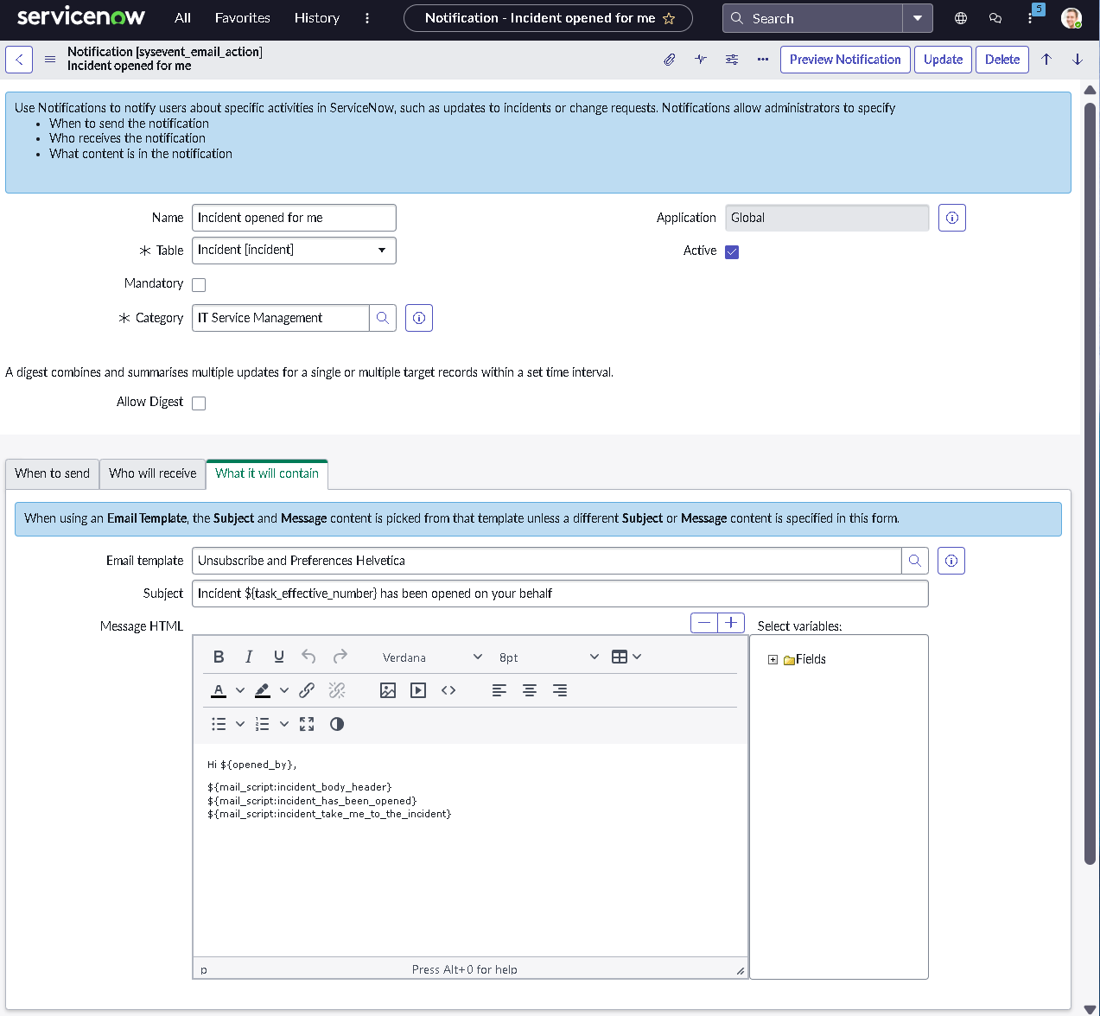Open the activity stream icon in the header
Viewport: 1100px width, 1016px height.
[700, 59]
